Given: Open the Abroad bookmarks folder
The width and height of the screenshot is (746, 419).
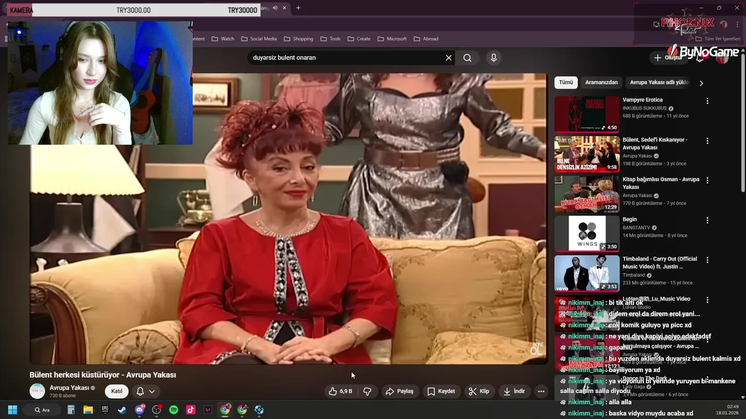Looking at the screenshot, I should [x=425, y=39].
